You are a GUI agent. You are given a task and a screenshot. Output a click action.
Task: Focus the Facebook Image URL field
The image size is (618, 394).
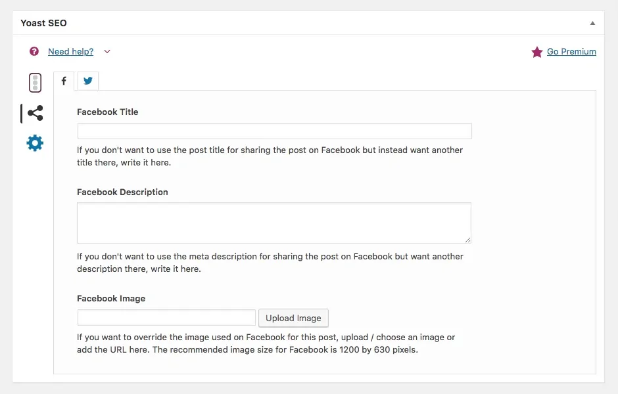click(166, 318)
